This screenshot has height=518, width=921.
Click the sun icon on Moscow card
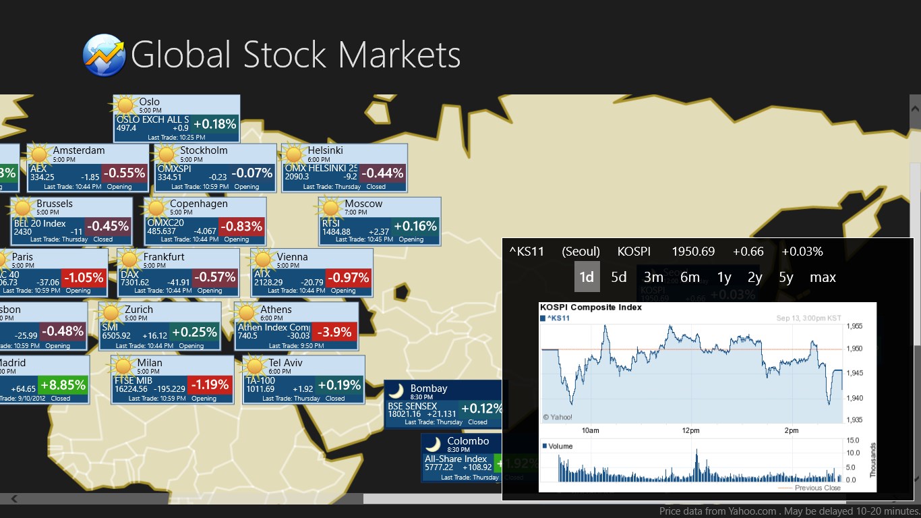click(x=331, y=208)
